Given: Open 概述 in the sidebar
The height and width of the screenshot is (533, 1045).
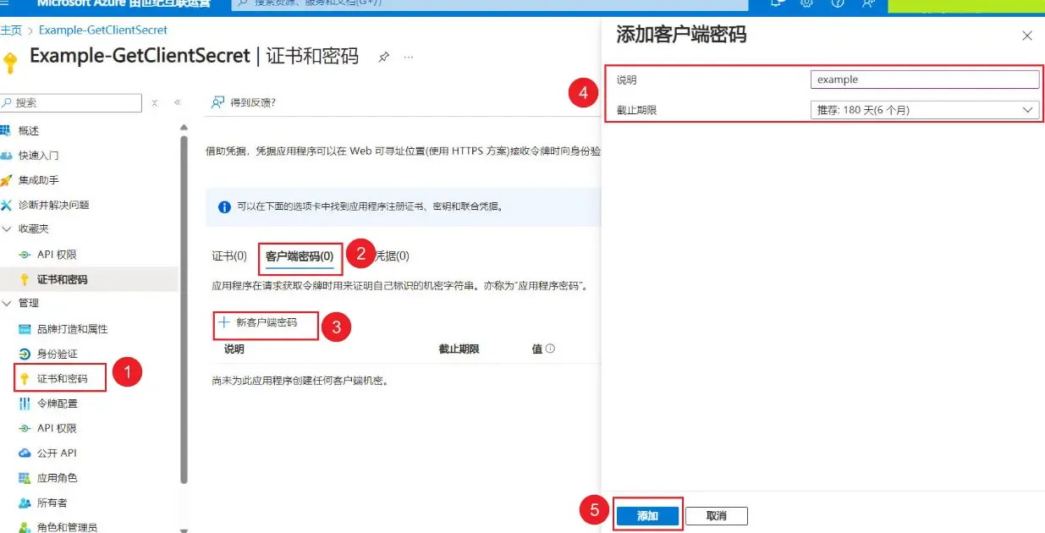Looking at the screenshot, I should pos(29,131).
